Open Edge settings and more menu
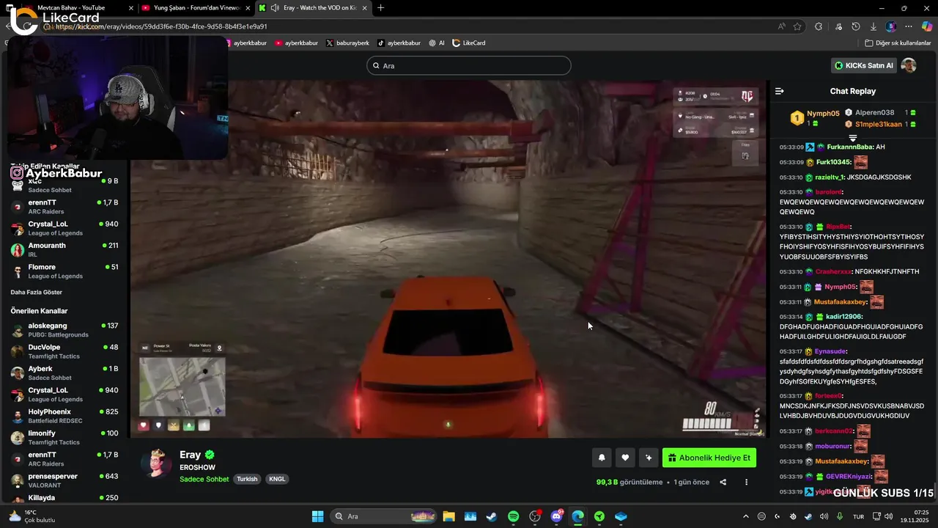Image resolution: width=938 pixels, height=528 pixels. click(x=909, y=26)
